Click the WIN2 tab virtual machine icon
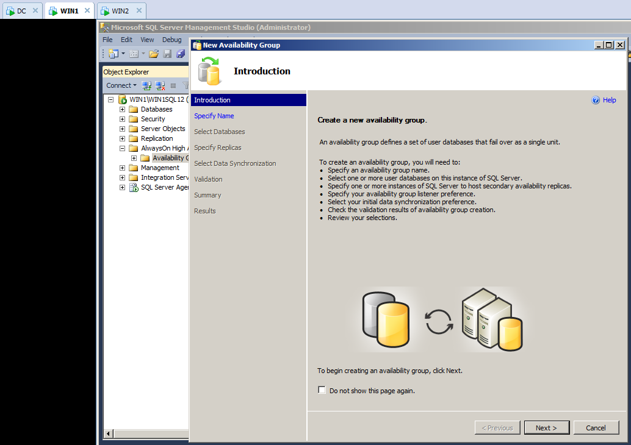Screen dimensions: 631x445 (105, 11)
